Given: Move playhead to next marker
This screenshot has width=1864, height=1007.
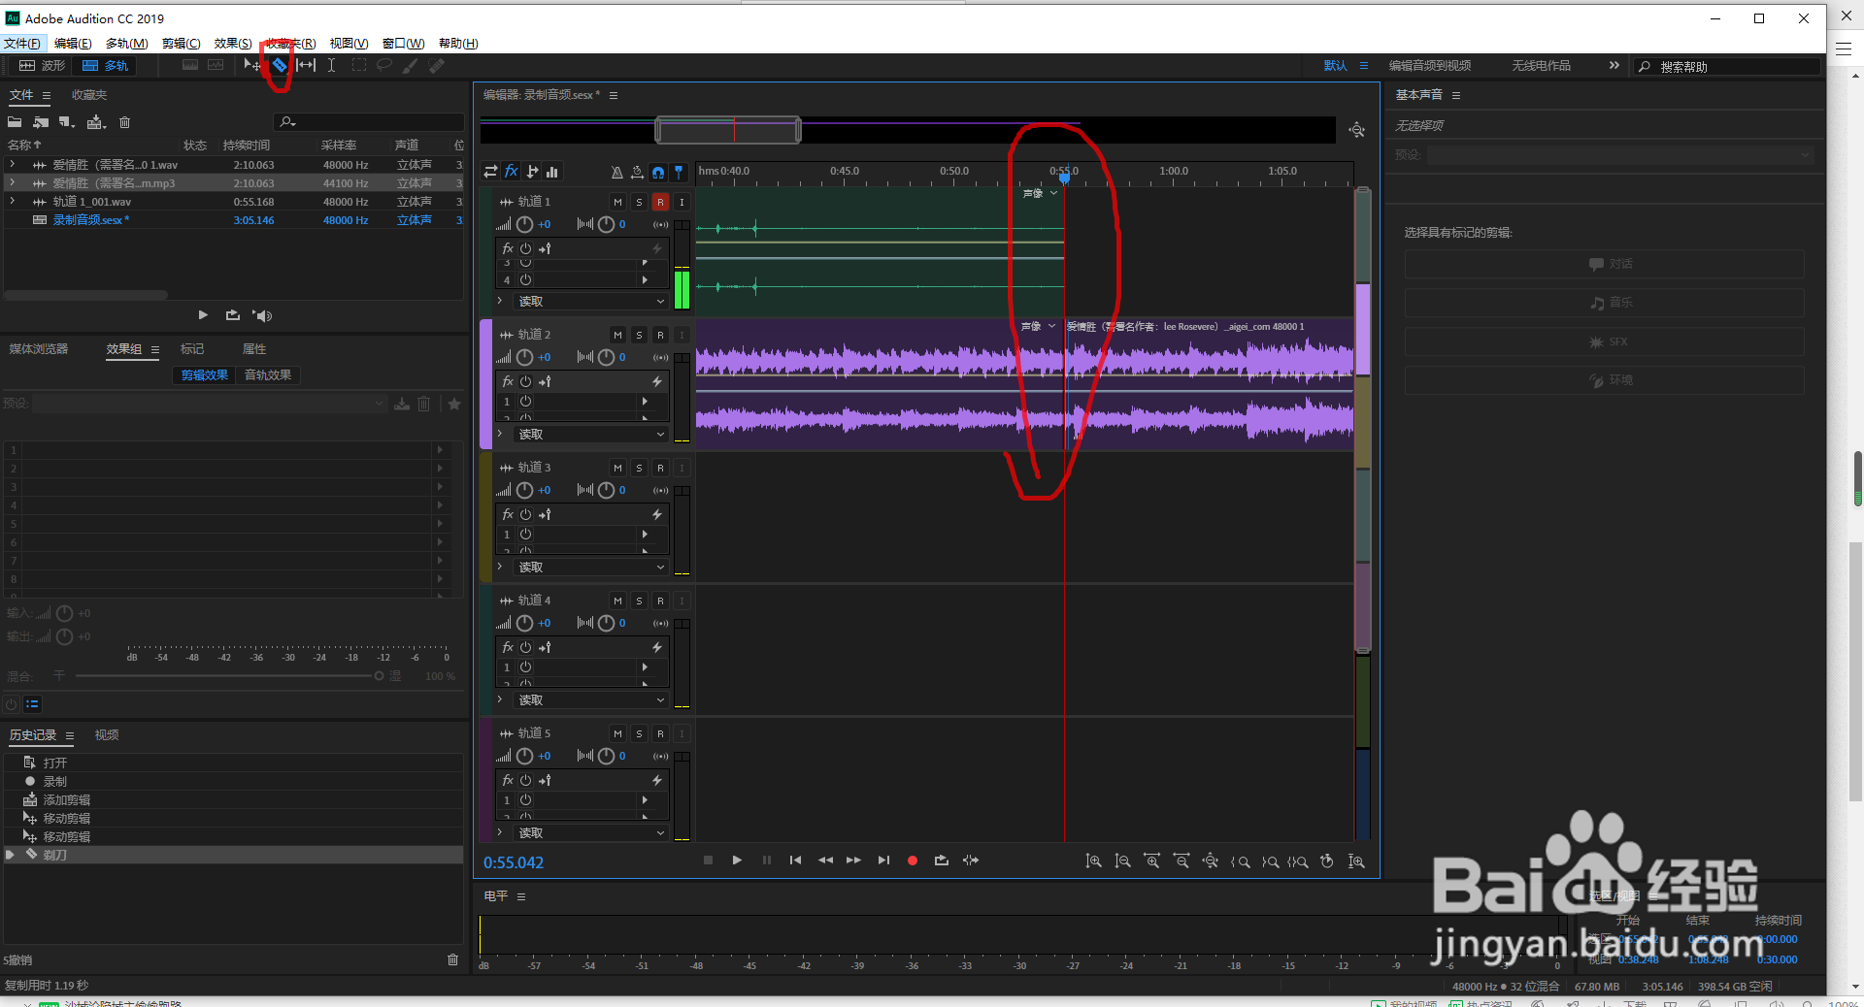Looking at the screenshot, I should [x=883, y=861].
